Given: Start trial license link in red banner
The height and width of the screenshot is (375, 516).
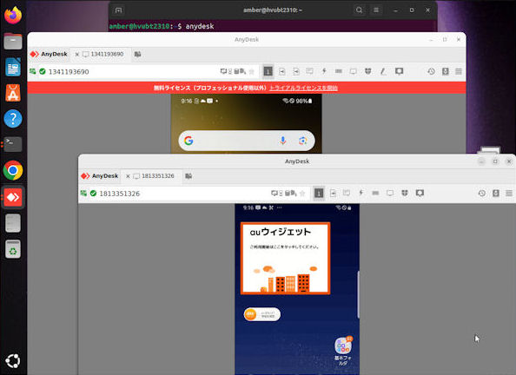Looking at the screenshot, I should click(303, 88).
